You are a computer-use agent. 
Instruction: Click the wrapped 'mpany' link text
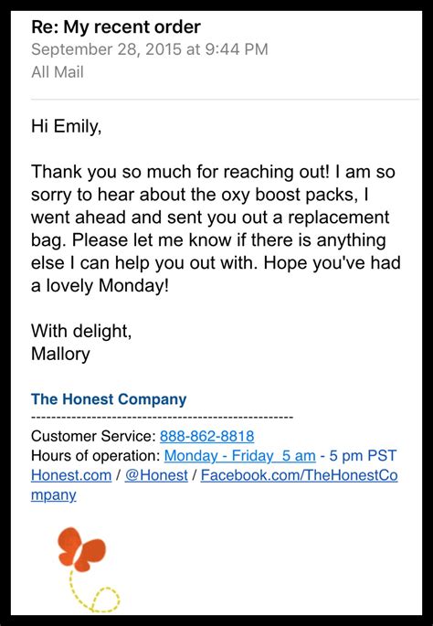click(x=54, y=494)
